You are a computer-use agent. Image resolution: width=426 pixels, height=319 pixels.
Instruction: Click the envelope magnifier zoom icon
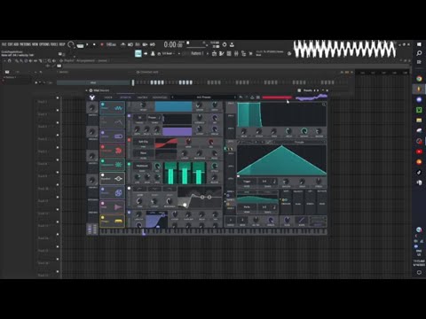[324, 105]
